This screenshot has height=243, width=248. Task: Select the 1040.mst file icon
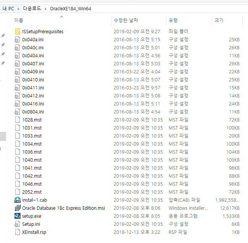click(18, 160)
